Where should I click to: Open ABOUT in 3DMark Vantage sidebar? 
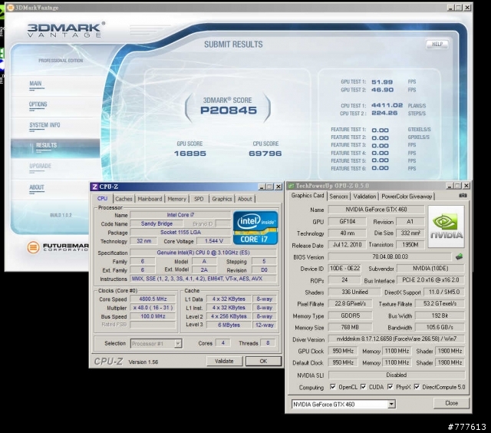pos(37,187)
